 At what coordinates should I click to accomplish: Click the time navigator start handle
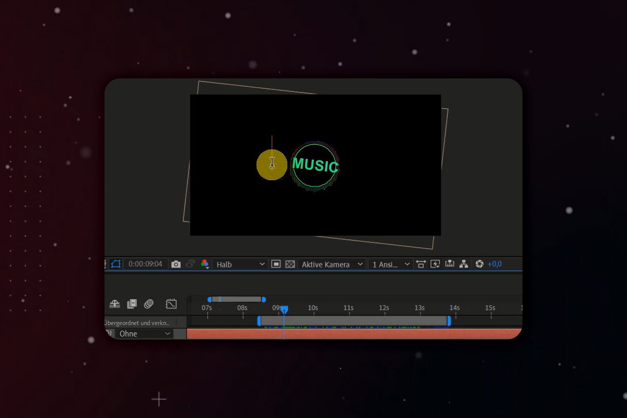tap(210, 299)
